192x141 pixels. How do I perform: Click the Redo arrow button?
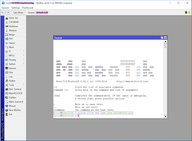tap(8, 13)
